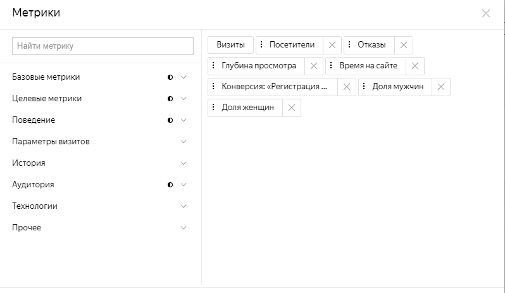Grab the drag handle of Посетители chip

[261, 44]
